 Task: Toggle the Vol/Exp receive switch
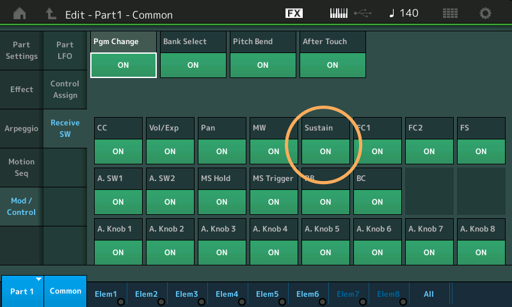[x=170, y=152]
